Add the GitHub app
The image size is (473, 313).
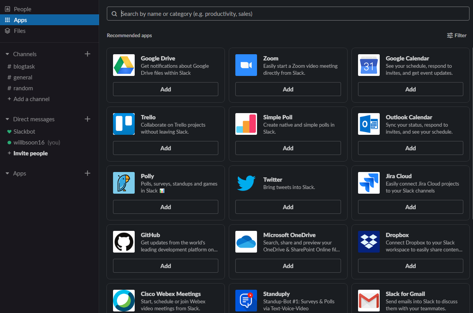(166, 266)
